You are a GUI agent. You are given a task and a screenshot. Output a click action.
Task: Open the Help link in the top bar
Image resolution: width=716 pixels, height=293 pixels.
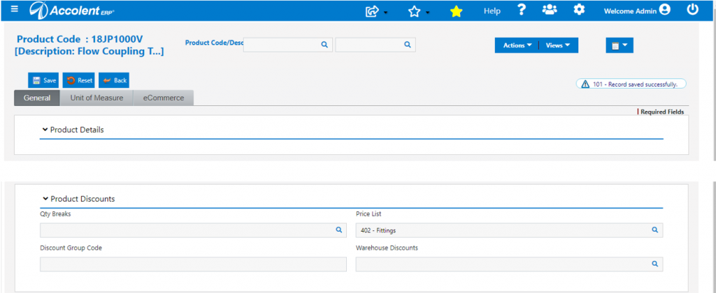tap(492, 11)
